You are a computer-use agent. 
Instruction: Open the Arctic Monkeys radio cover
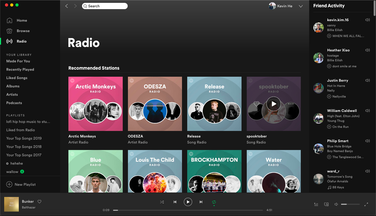[96, 104]
